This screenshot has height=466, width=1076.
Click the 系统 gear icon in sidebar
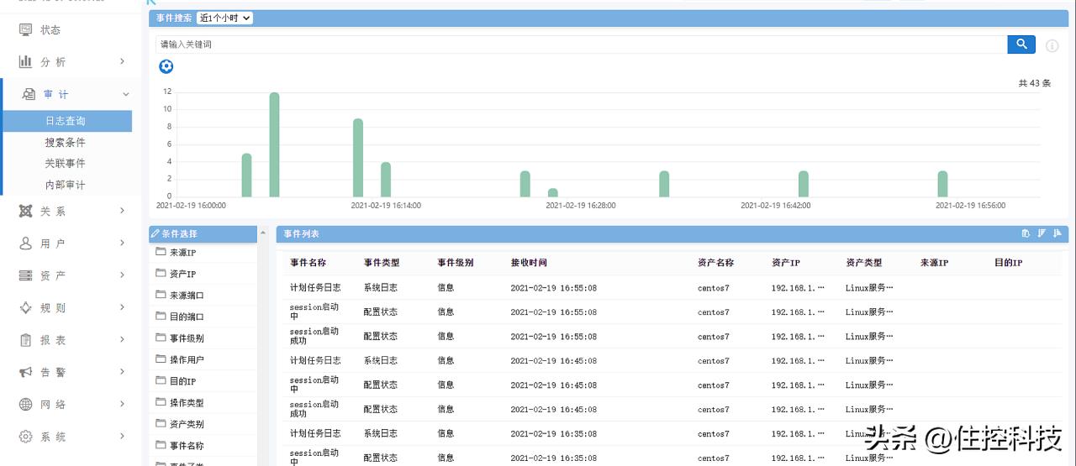click(x=26, y=437)
